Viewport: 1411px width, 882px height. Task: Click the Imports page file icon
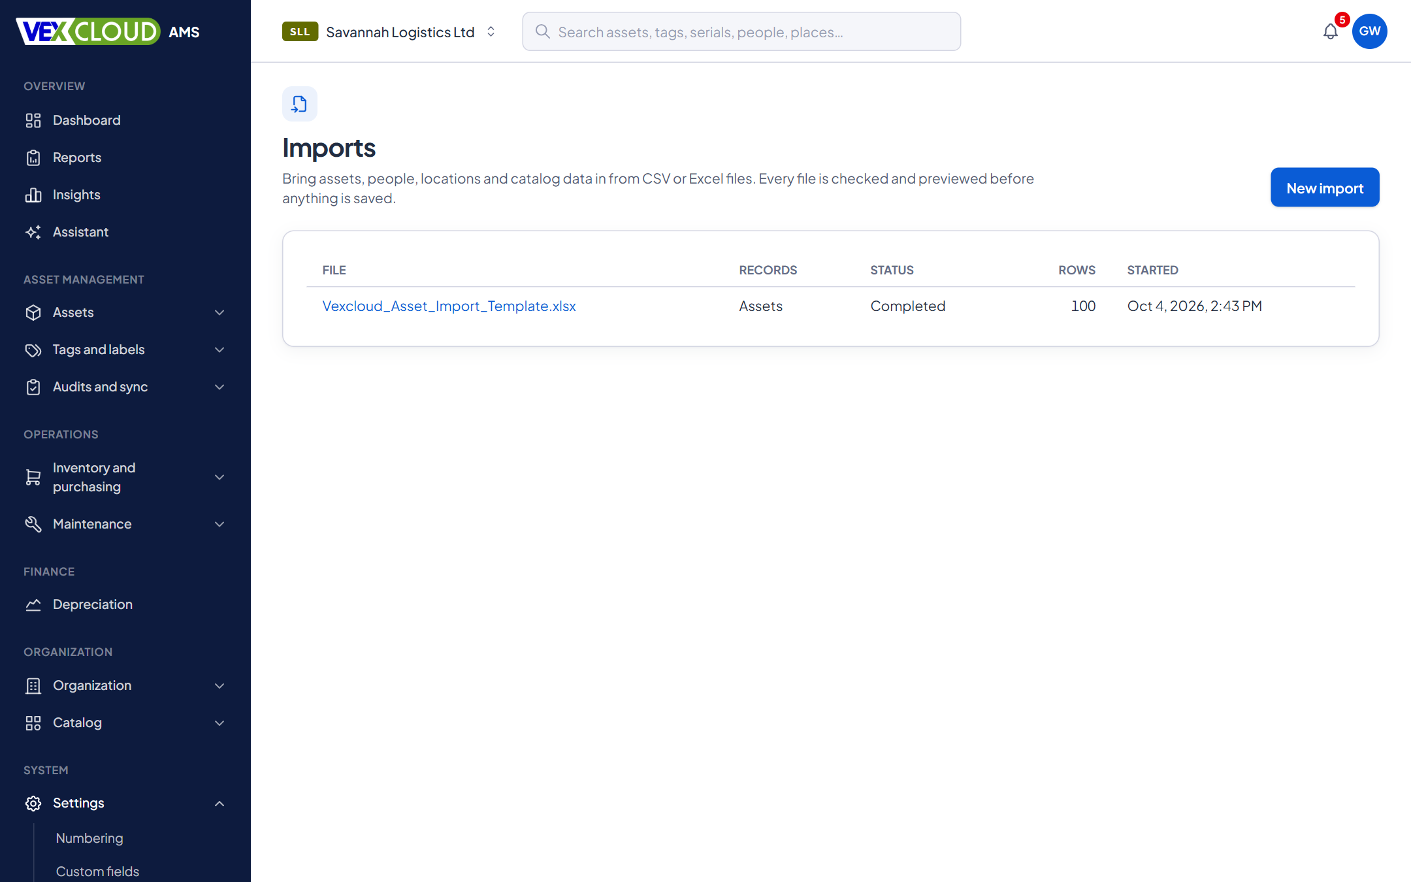click(300, 104)
